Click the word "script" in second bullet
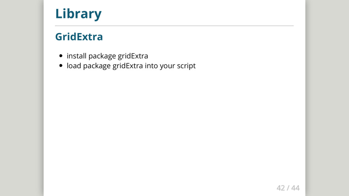 point(186,66)
